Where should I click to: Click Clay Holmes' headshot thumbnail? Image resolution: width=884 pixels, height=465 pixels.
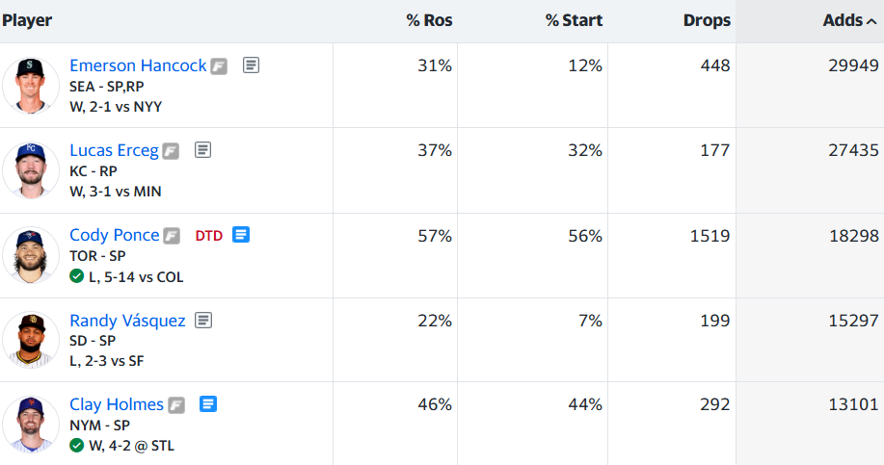31,425
